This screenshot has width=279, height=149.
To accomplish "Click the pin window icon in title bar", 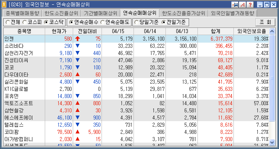I will pyautogui.click(x=235, y=5).
